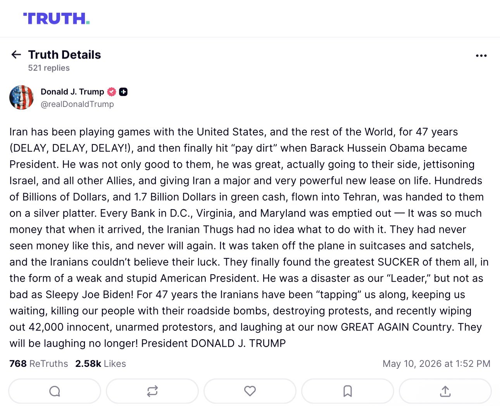Click the black plus badge beside the name

[x=123, y=92]
